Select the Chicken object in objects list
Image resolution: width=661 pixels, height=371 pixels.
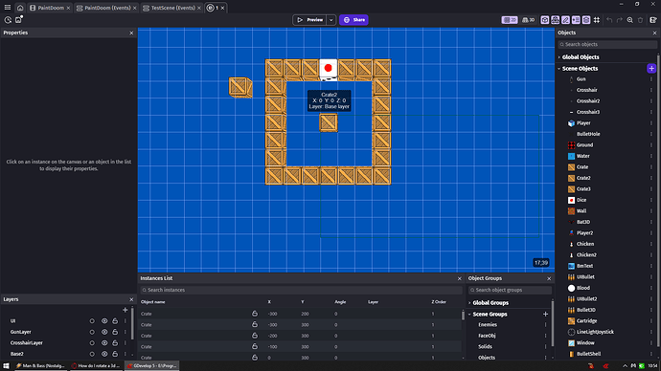[x=585, y=244]
